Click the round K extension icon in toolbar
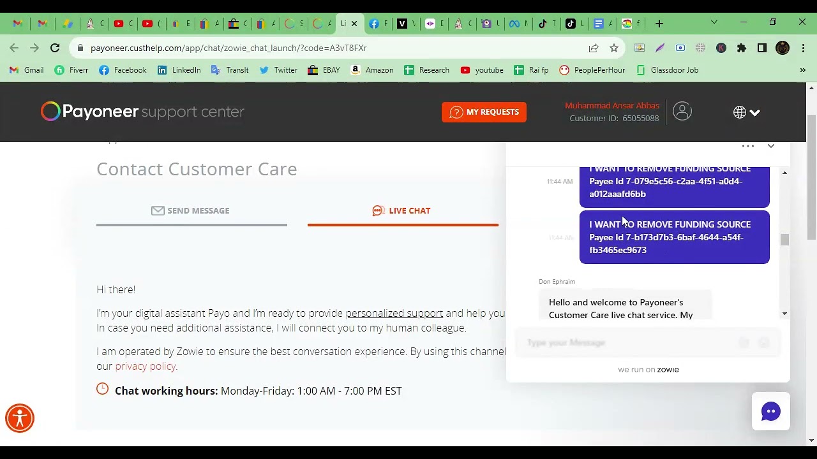The height and width of the screenshot is (459, 817). [x=721, y=48]
